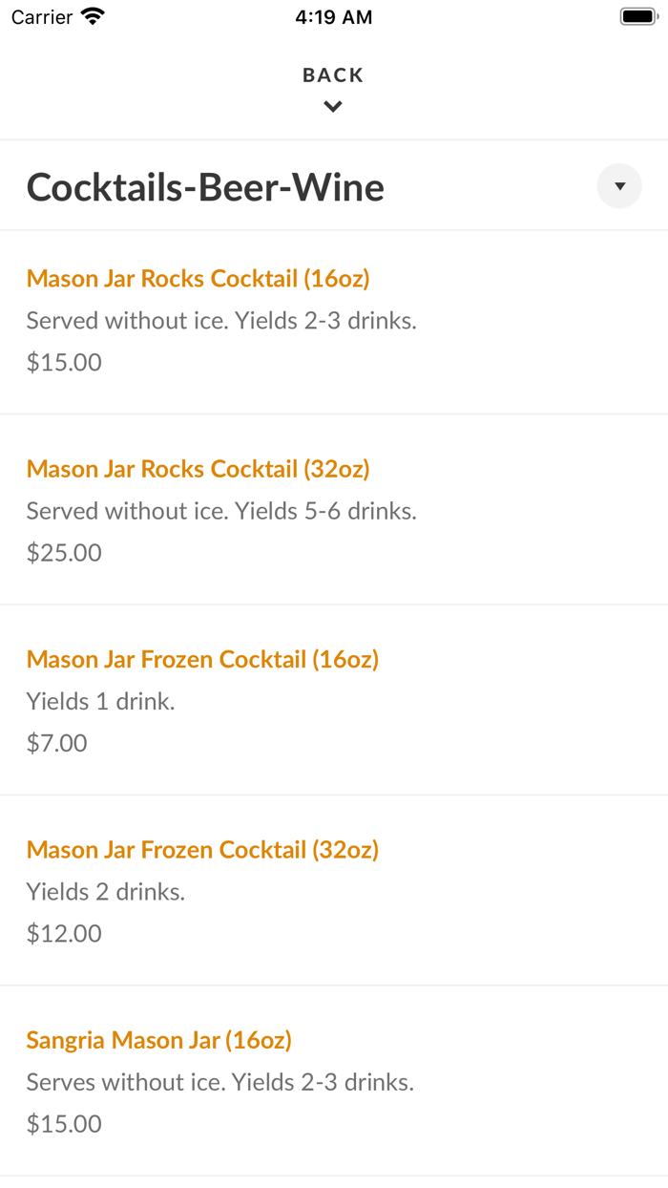Tap the Sangria "Serves without ice" description
The width and height of the screenshot is (668, 1188).
pos(220,1082)
